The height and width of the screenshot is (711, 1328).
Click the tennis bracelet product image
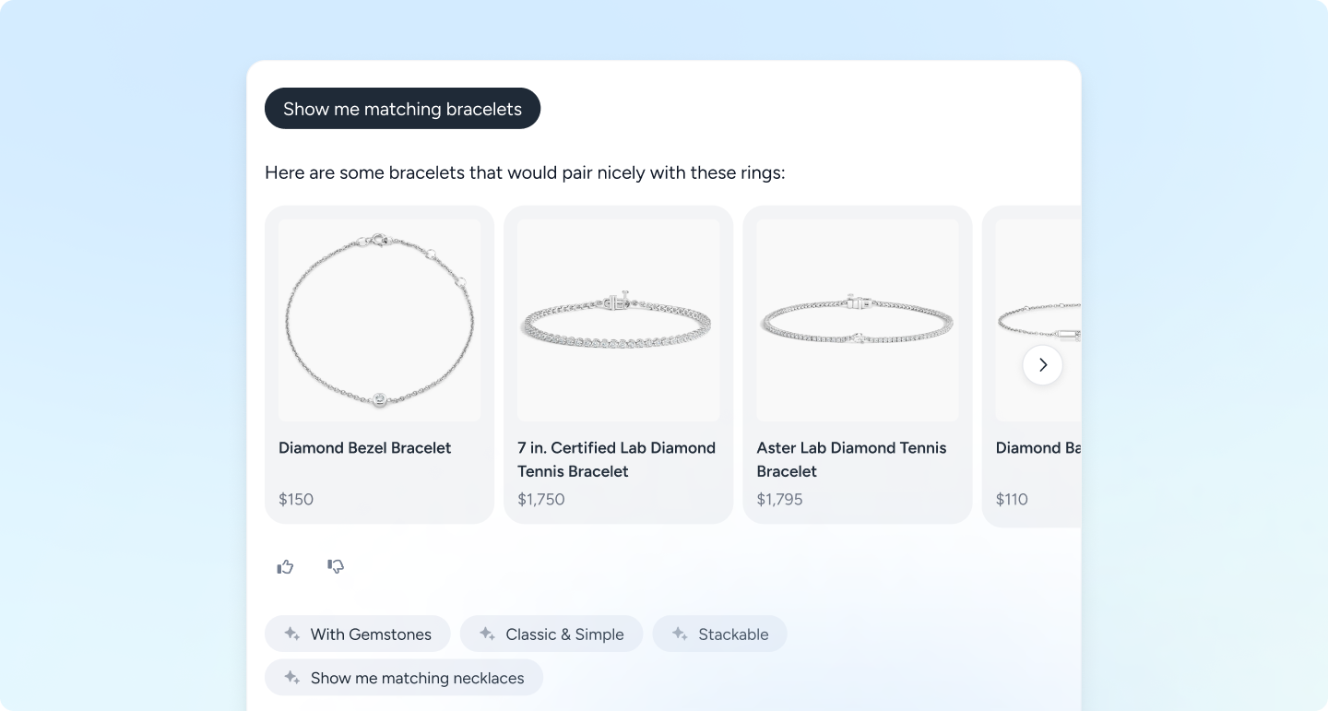618,319
